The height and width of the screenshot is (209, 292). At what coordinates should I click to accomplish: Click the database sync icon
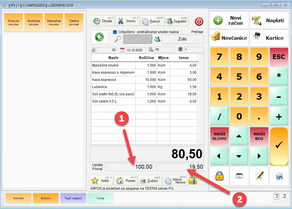pos(279,176)
